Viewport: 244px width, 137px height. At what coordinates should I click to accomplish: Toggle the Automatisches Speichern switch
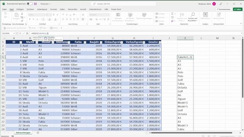(x=29, y=4)
